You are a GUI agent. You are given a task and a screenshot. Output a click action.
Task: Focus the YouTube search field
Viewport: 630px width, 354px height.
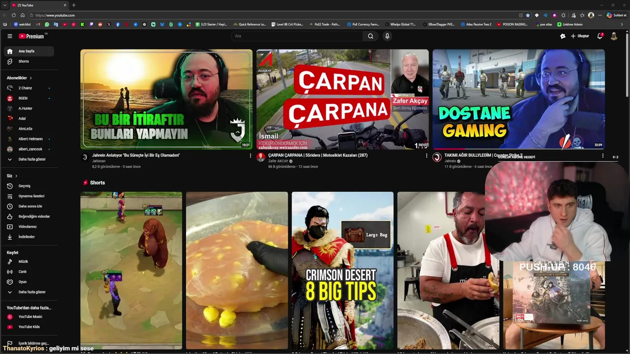297,36
